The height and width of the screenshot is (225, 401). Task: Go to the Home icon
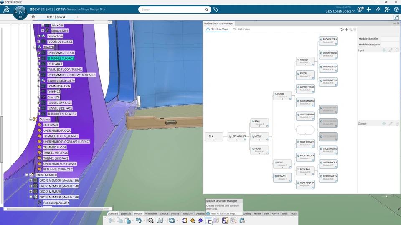(x=33, y=17)
